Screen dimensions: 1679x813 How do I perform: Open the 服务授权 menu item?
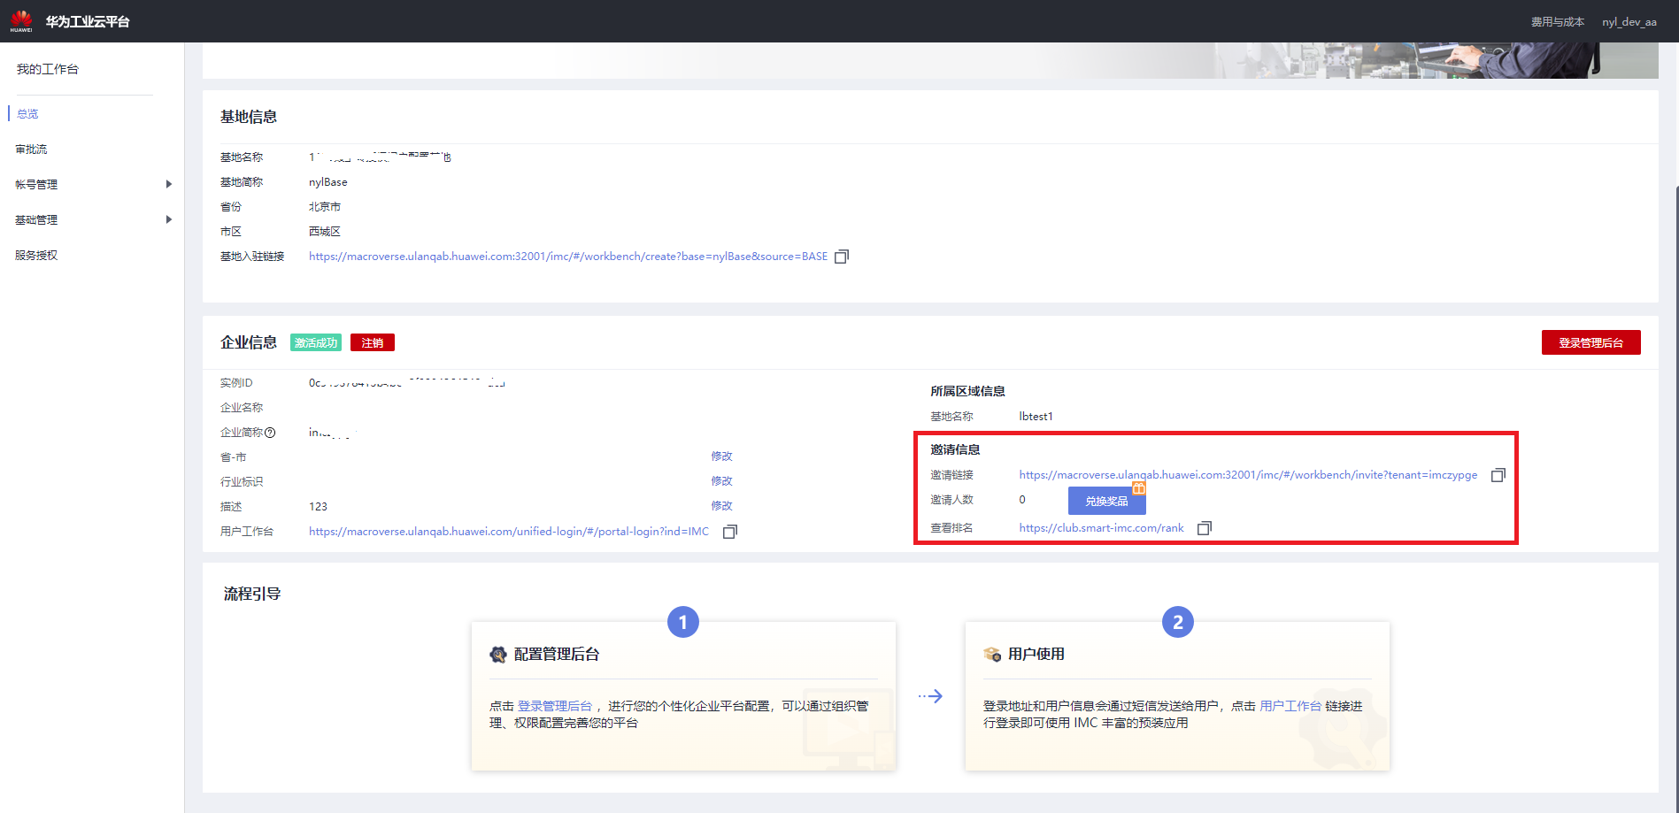tap(36, 256)
